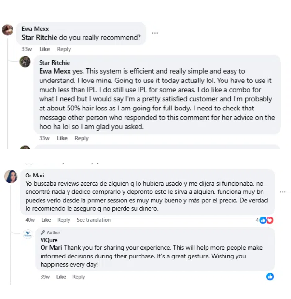Click the ViQure author name link
This screenshot has height=299, width=291.
point(48,240)
